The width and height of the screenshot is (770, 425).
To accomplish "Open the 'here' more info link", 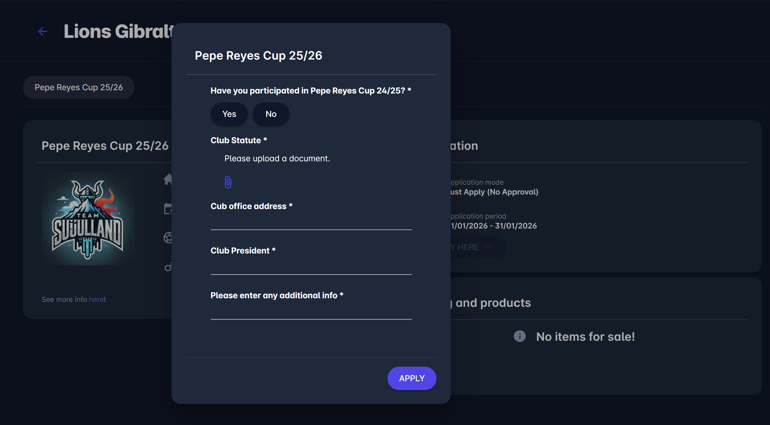I will click(x=96, y=300).
